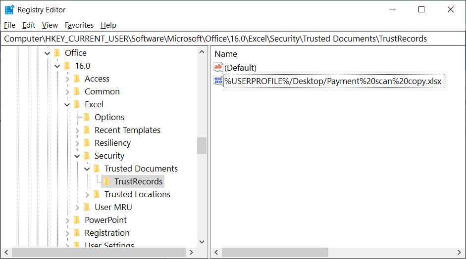Image resolution: width=466 pixels, height=259 pixels.
Task: Click the Excel folder icon
Action: pyautogui.click(x=77, y=104)
